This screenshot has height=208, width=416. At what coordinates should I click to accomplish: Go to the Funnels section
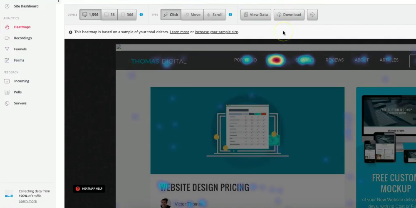20,49
